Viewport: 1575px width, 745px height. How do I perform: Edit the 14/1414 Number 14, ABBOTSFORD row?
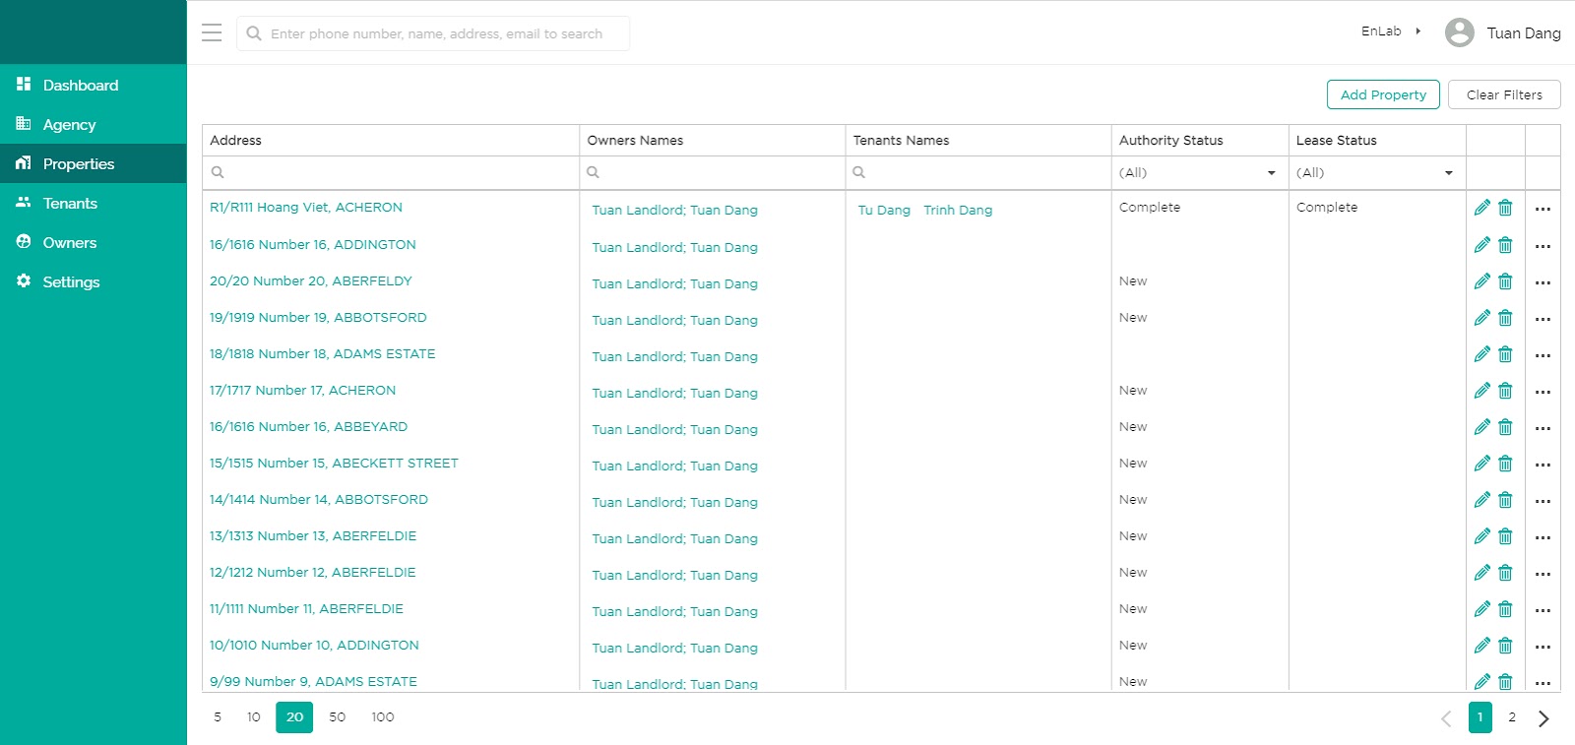click(1481, 500)
